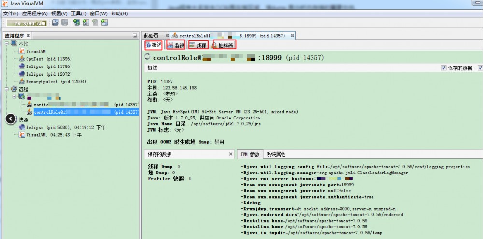Image resolution: width=483 pixels, height=239 pixels.
Task: Switch to the JVM 参数 tab
Action: pos(250,154)
